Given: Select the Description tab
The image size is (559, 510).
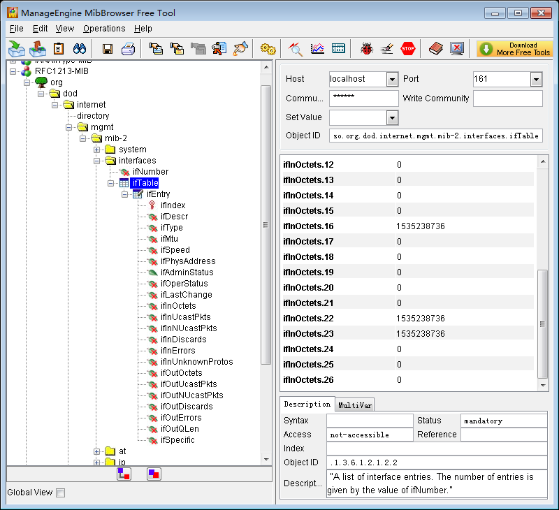Looking at the screenshot, I should pos(307,404).
